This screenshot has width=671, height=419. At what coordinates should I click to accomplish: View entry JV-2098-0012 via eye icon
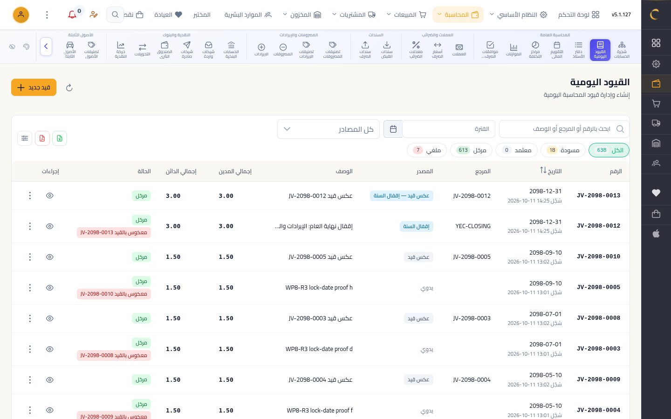tap(50, 226)
